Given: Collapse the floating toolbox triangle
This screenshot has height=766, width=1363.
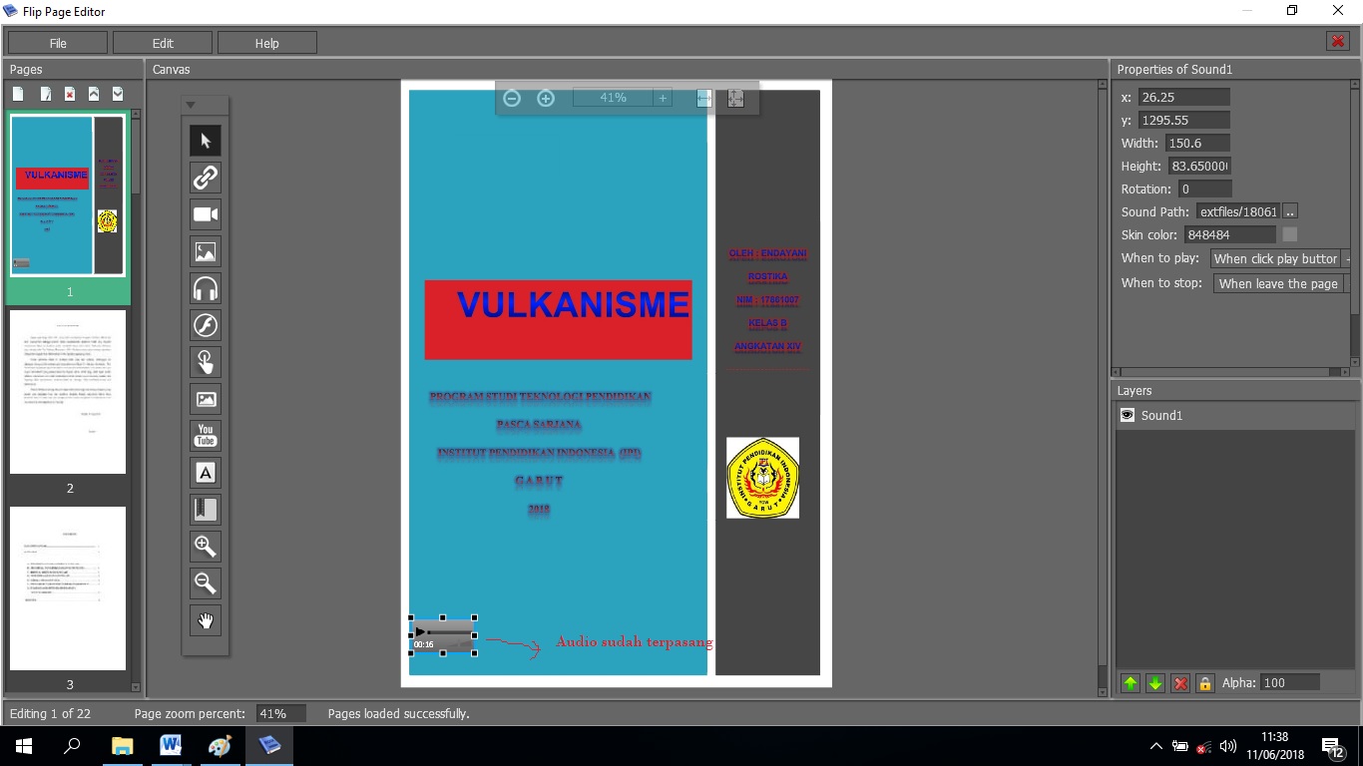Looking at the screenshot, I should coord(191,105).
